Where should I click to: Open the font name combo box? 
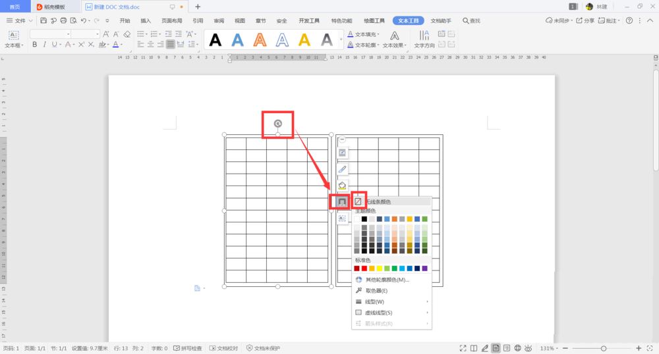pos(50,34)
